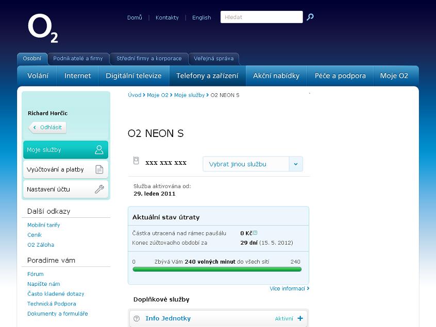Viewport: 436px width, 327px height.
Task: Open the O2 Záloha link
Action: (41, 245)
